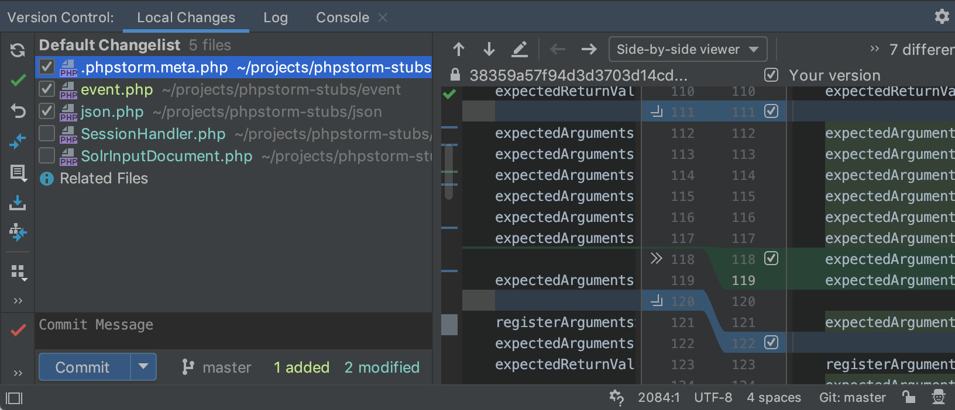
Task: Click the blue arrow icon below Shelve
Action: 18,232
